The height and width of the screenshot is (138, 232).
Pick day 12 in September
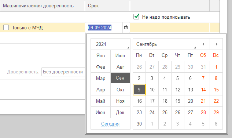(x=178, y=90)
